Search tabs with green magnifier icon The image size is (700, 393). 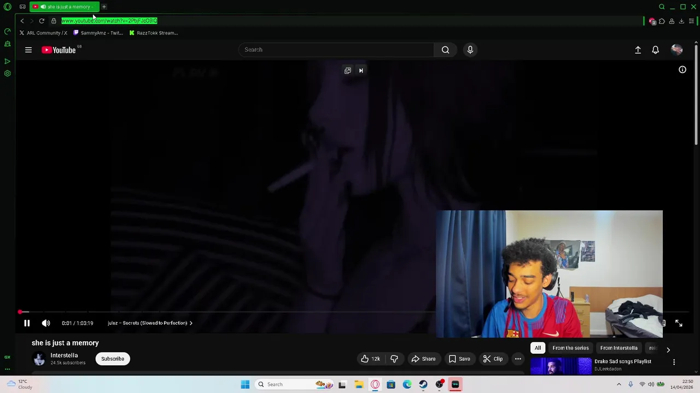coord(662,7)
